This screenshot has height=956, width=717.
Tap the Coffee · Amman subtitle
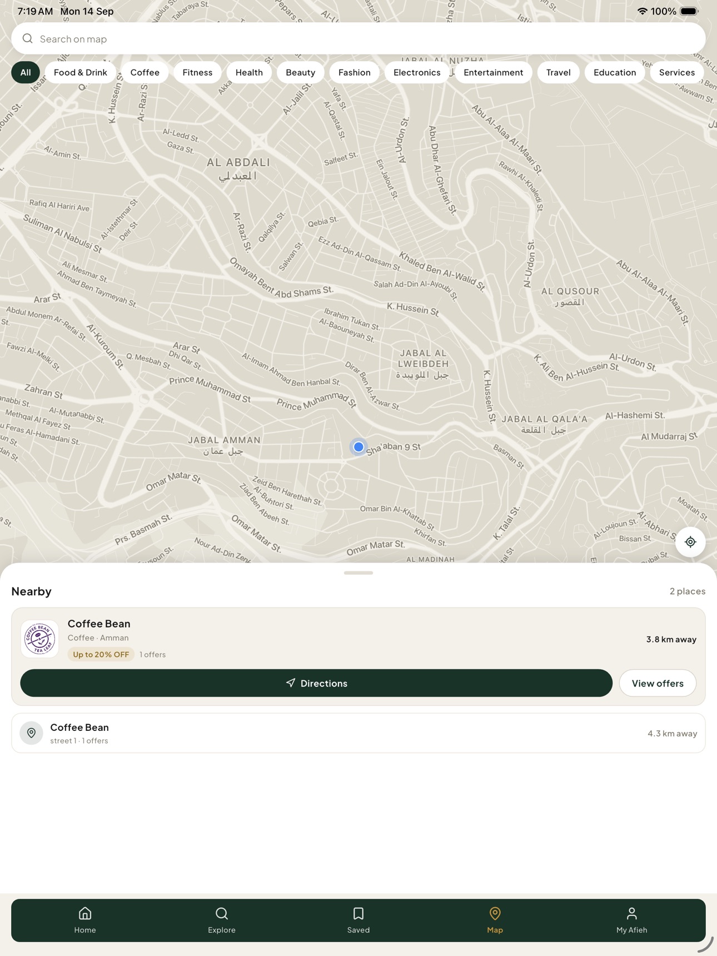[98, 638]
